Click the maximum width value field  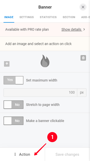(40, 93)
